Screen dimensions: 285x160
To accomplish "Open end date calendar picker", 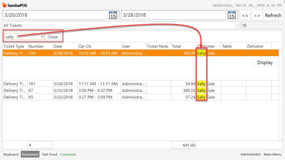I will pos(232,15).
